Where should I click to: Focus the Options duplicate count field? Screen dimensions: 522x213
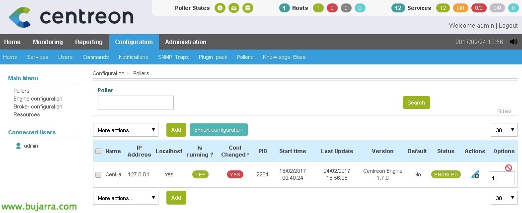(502, 178)
